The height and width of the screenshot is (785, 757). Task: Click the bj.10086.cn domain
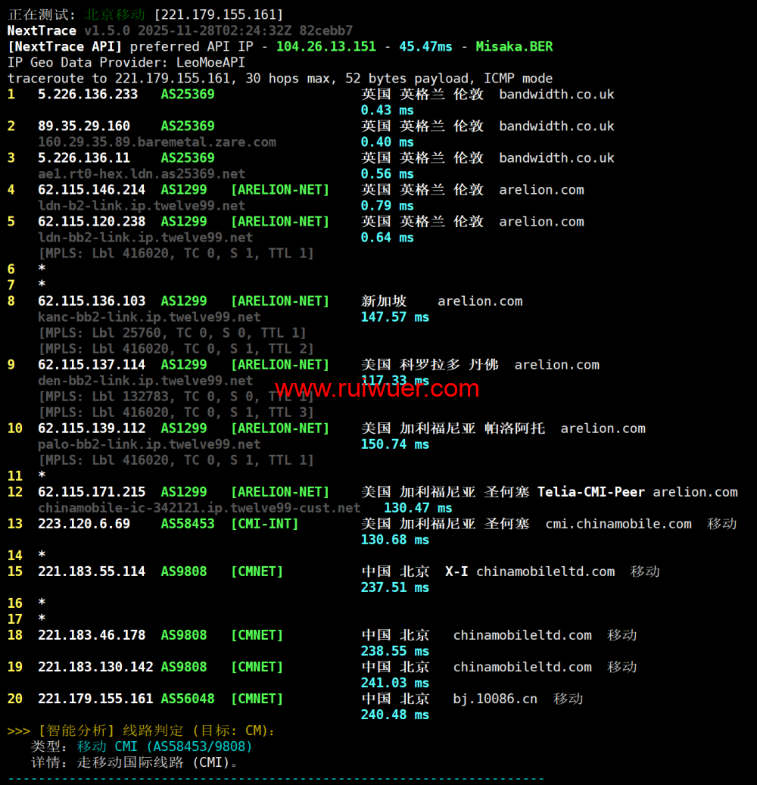tap(495, 699)
